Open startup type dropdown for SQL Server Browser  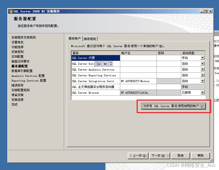pos(203,92)
